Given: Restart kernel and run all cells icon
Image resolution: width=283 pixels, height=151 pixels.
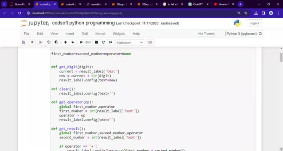Looking at the screenshot, I should click(x=111, y=42).
